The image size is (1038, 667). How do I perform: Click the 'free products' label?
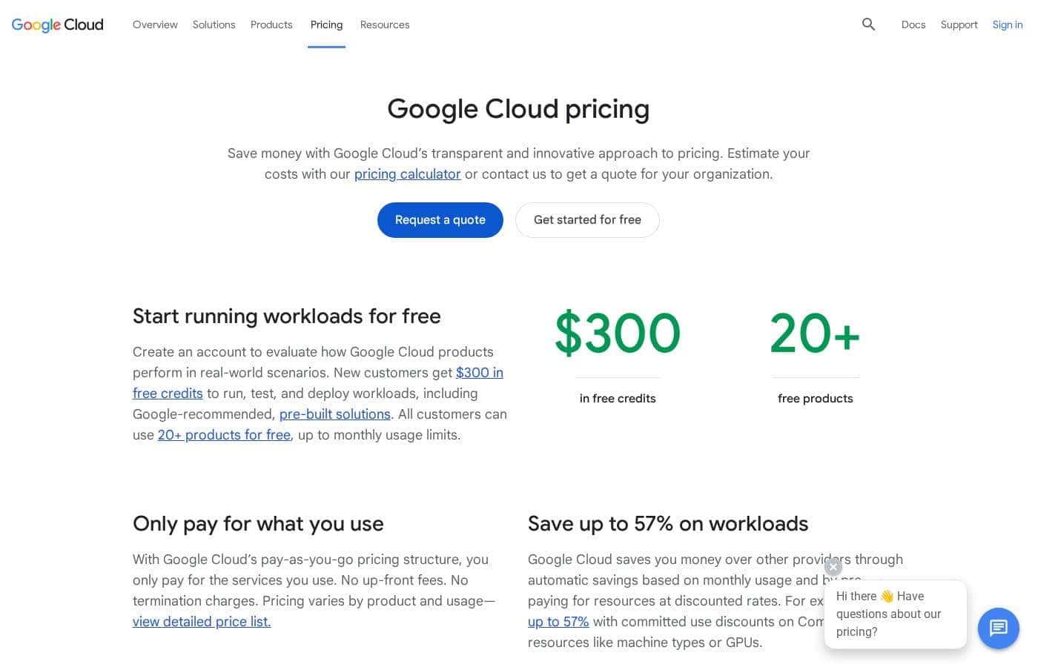815,399
